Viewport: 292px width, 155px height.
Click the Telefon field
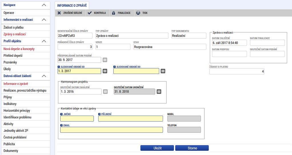(x=184, y=130)
